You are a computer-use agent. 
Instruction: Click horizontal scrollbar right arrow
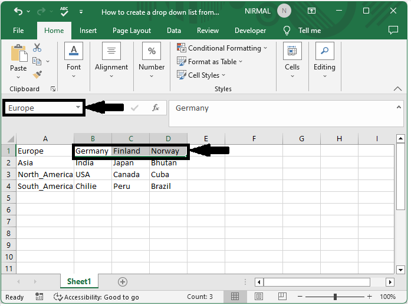[x=390, y=282]
